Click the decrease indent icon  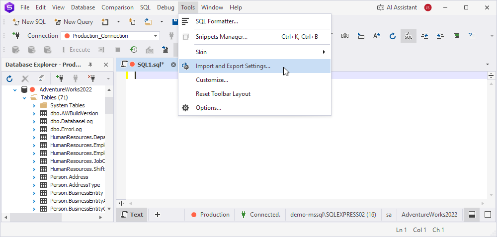(424, 36)
